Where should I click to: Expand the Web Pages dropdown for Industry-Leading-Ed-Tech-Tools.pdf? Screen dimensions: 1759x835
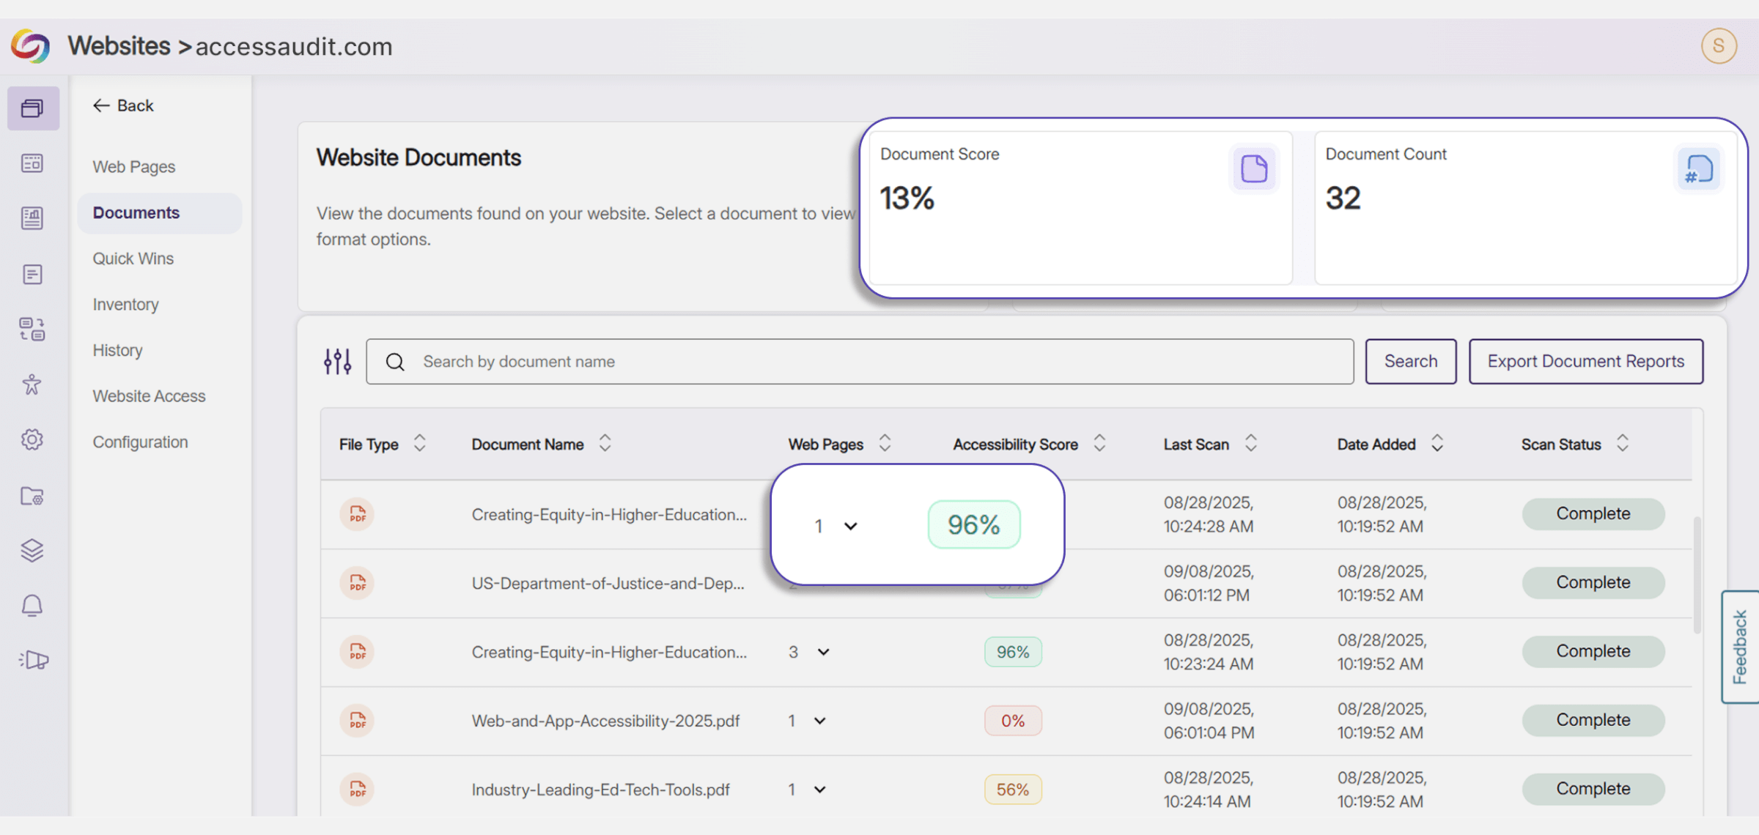(820, 790)
